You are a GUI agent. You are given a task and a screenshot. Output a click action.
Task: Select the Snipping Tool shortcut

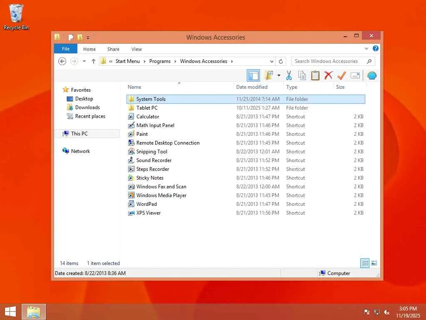click(x=246, y=152)
